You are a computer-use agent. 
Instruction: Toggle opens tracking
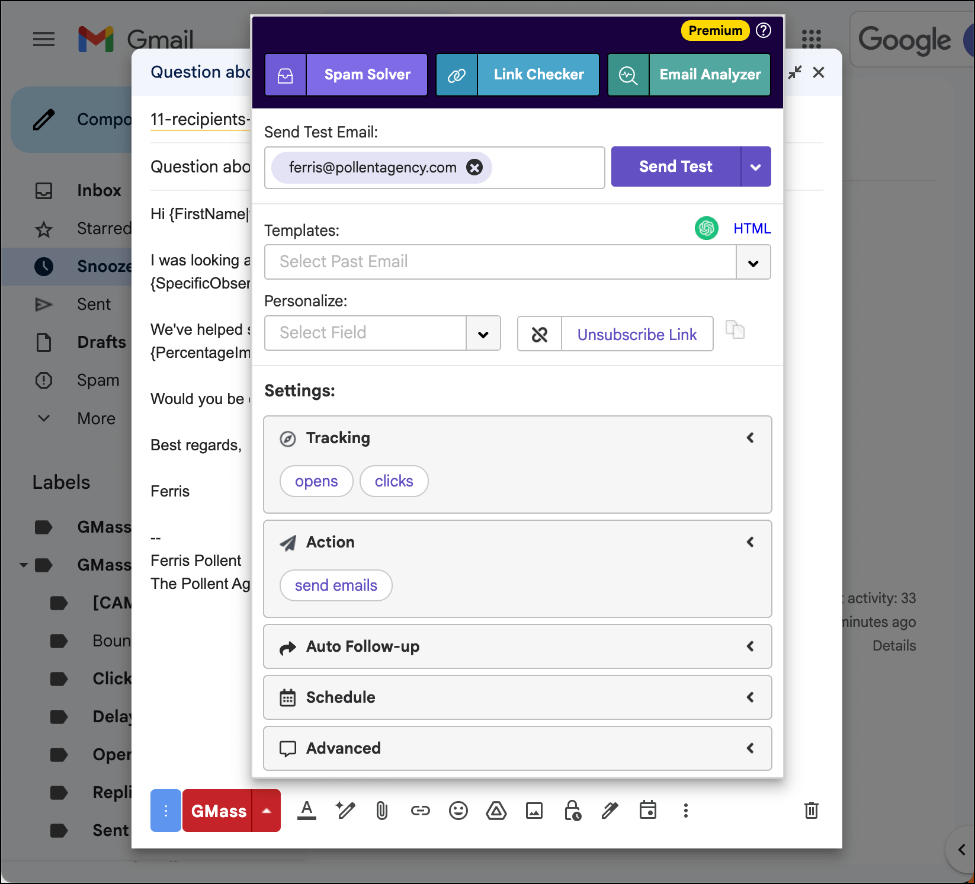pos(316,481)
